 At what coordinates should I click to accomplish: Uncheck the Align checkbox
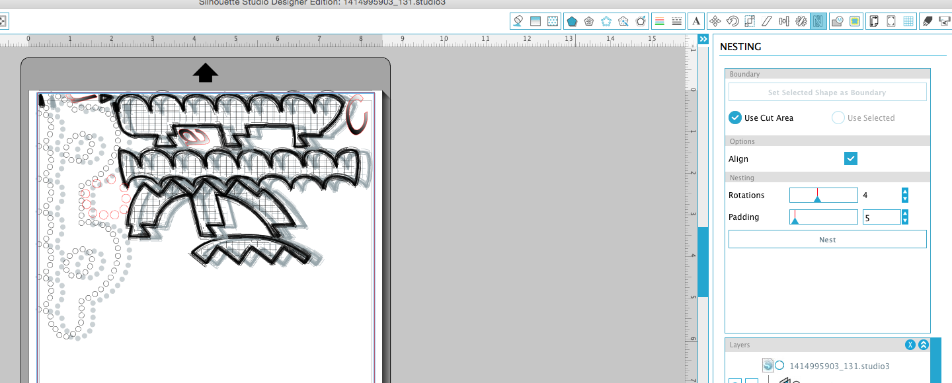point(850,158)
